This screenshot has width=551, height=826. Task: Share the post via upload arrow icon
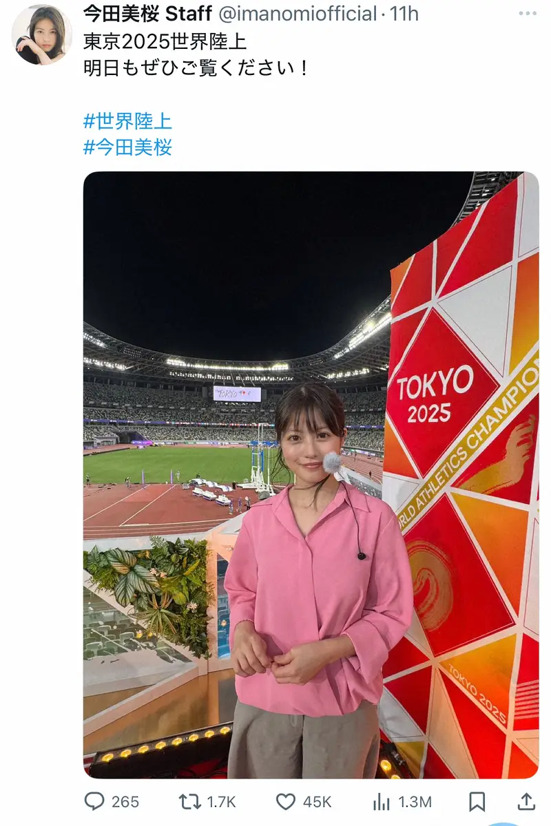point(526,801)
